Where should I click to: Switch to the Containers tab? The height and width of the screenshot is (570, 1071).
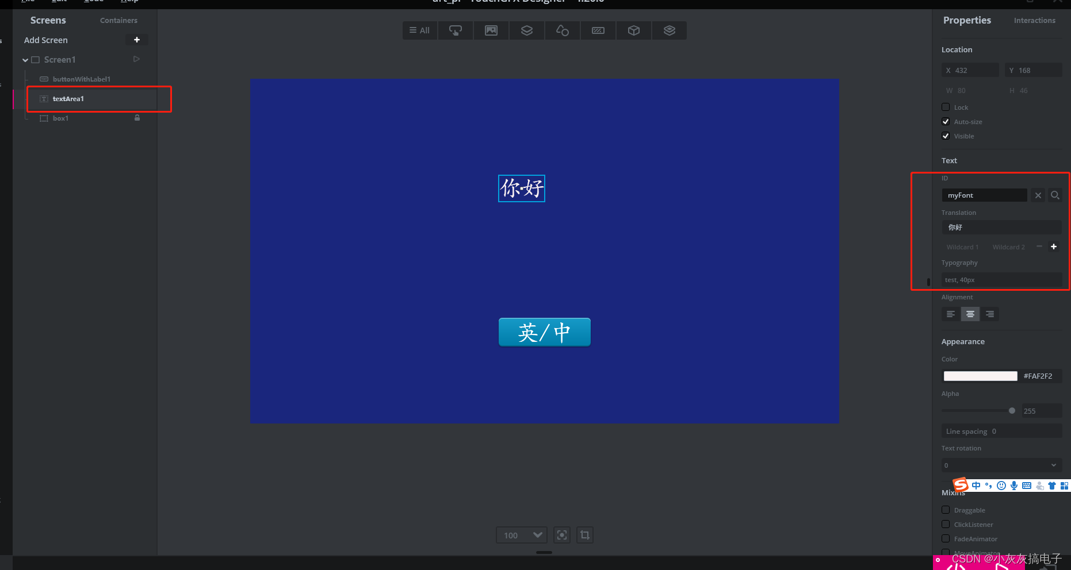click(118, 20)
